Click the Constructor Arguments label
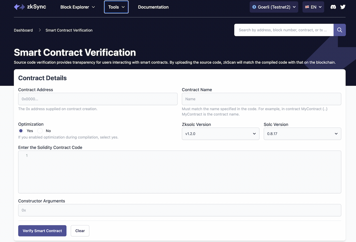 pyautogui.click(x=41, y=201)
